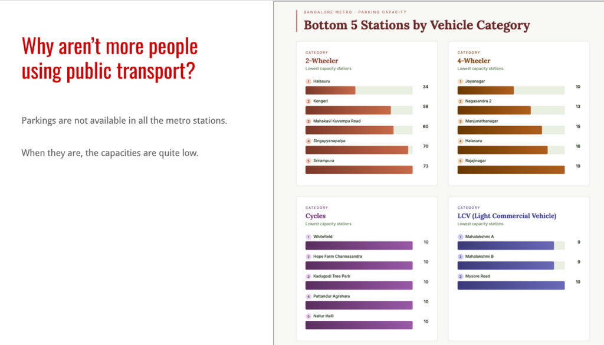Click the Singayyanapalya capacity bar
604x345 pixels.
[x=357, y=150]
